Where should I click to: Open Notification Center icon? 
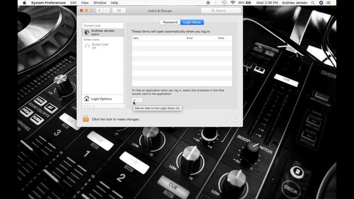[329, 3]
